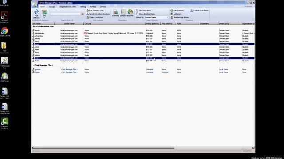Toggle Show Inactive Users checkbox

137,14
